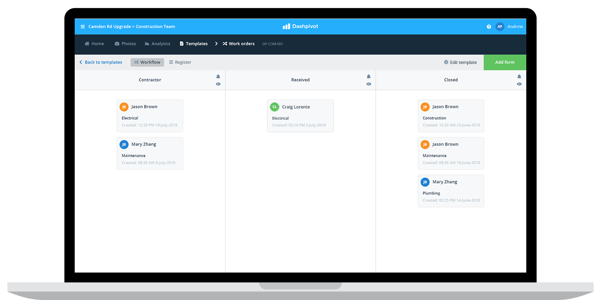Screen dimensions: 601x300
Task: Click the Closed column header
Action: [x=451, y=80]
